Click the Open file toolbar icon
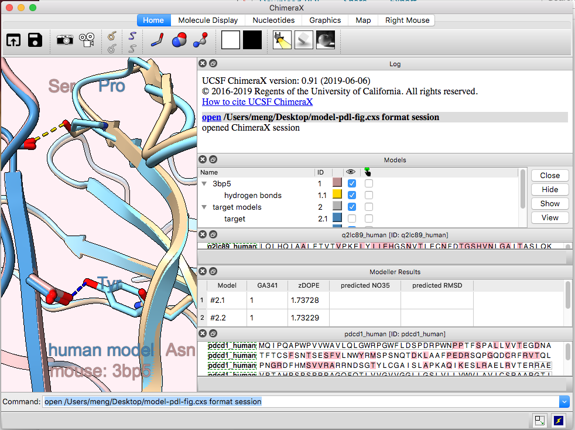Screen dimensions: 575x430 coord(13,40)
